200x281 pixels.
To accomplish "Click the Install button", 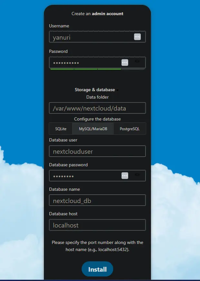I will click(x=97, y=269).
